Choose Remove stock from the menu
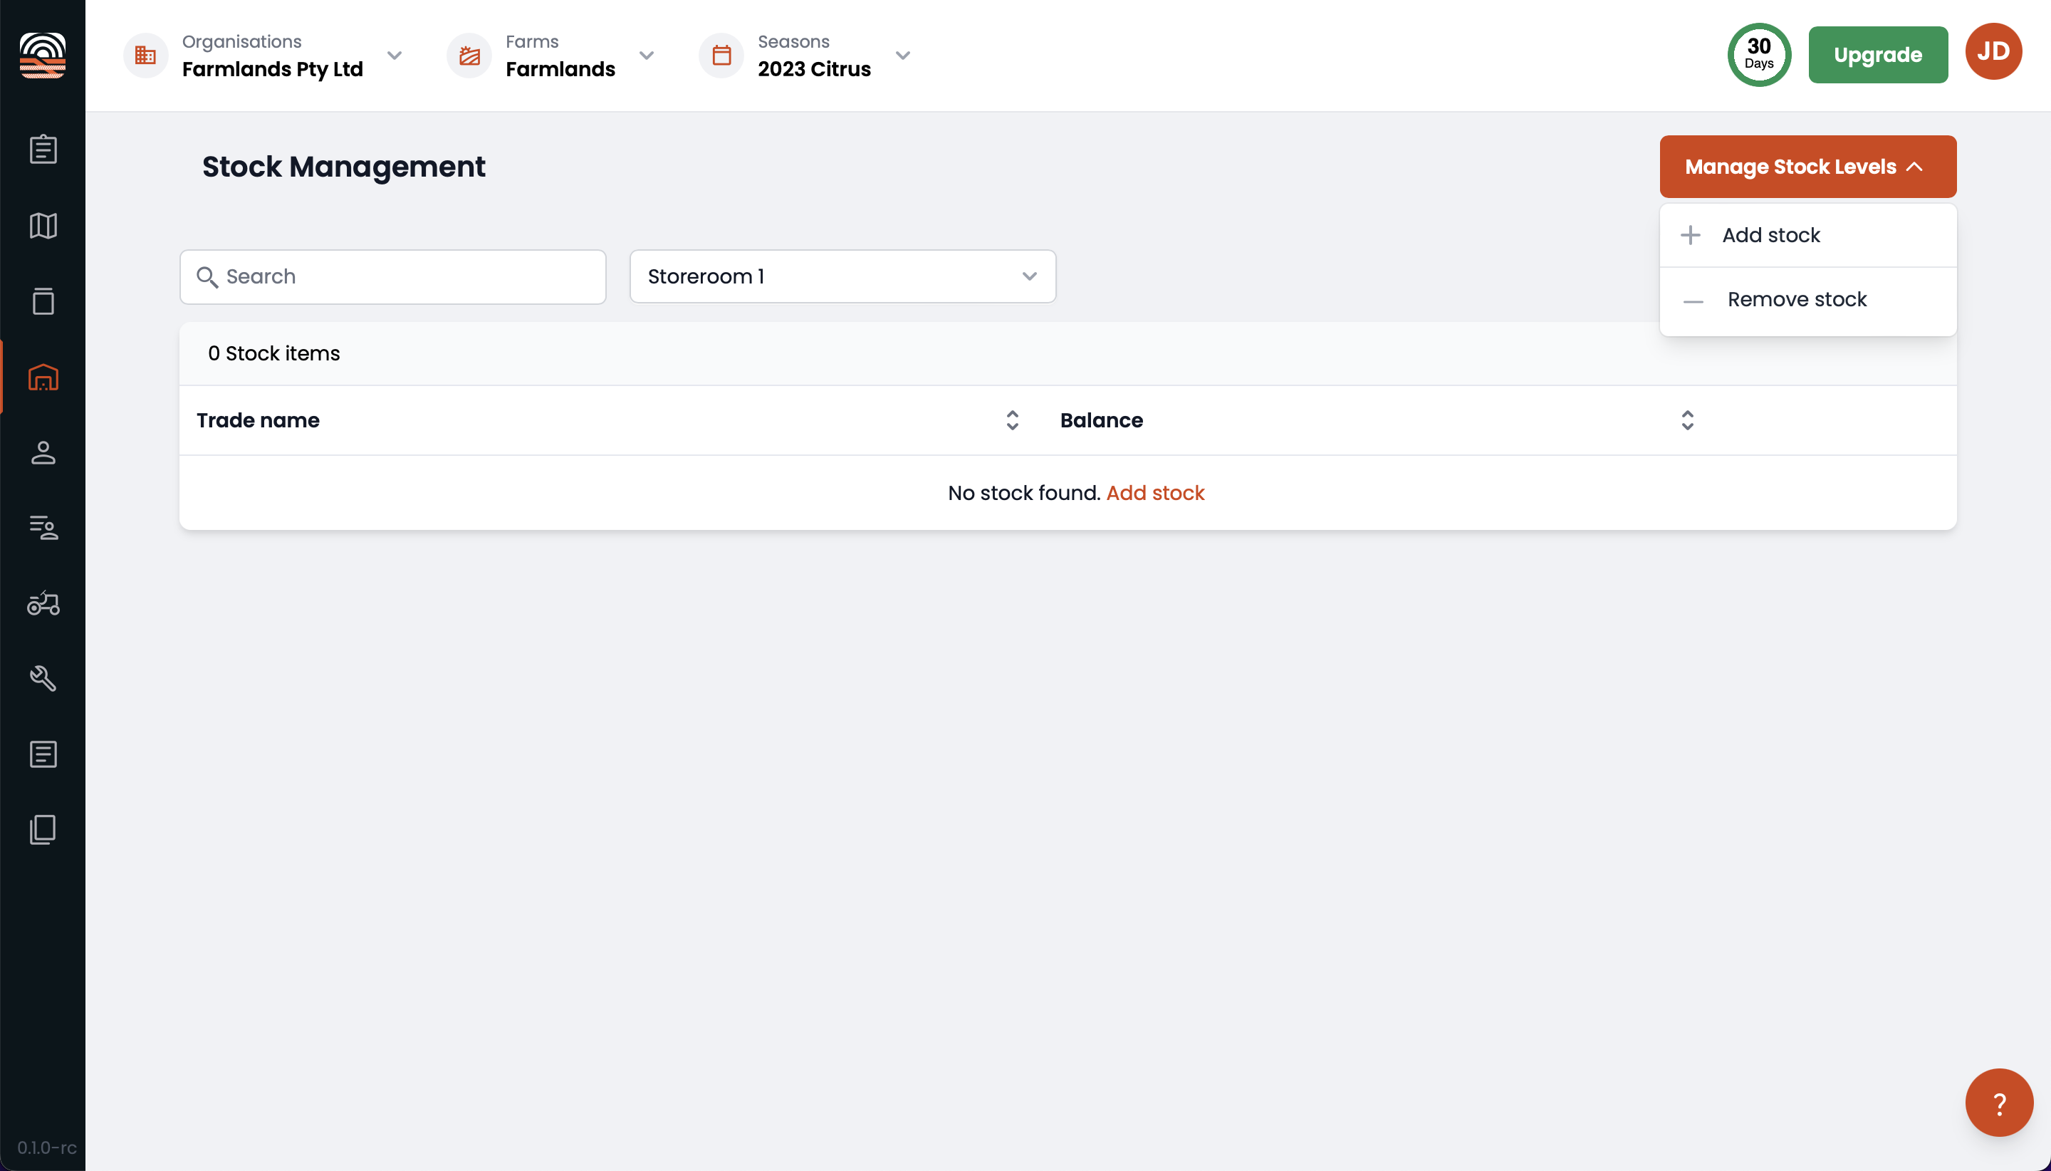Viewport: 2051px width, 1171px height. pyautogui.click(x=1808, y=300)
